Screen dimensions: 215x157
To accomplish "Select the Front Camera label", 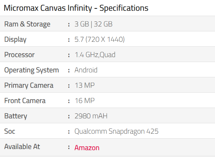I will [x=25, y=101].
